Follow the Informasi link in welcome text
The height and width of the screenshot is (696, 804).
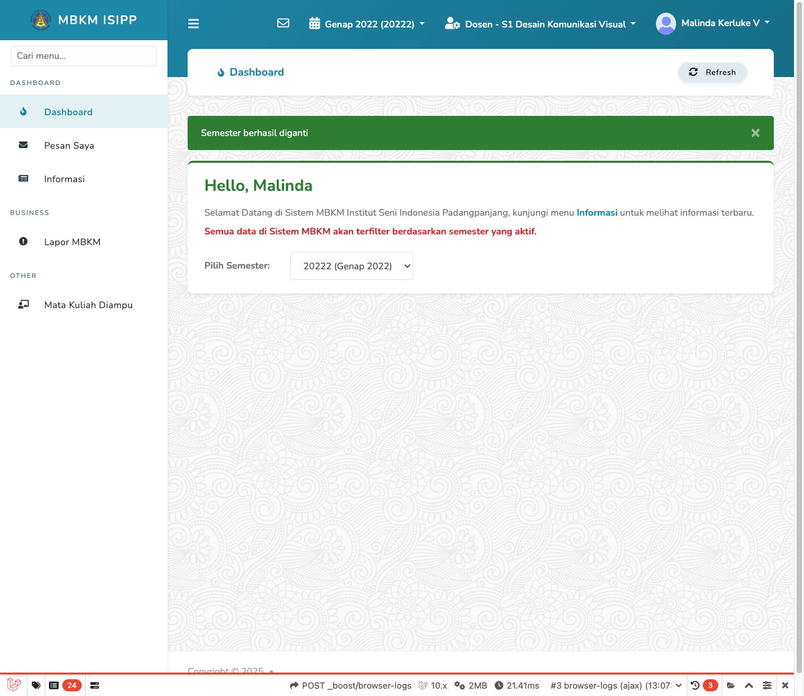597,213
